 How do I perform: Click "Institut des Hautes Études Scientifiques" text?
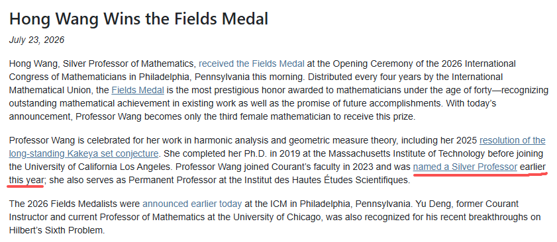click(326, 180)
